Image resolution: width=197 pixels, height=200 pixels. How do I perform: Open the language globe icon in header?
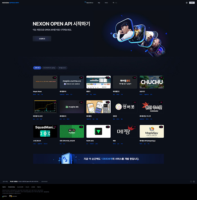187,3
